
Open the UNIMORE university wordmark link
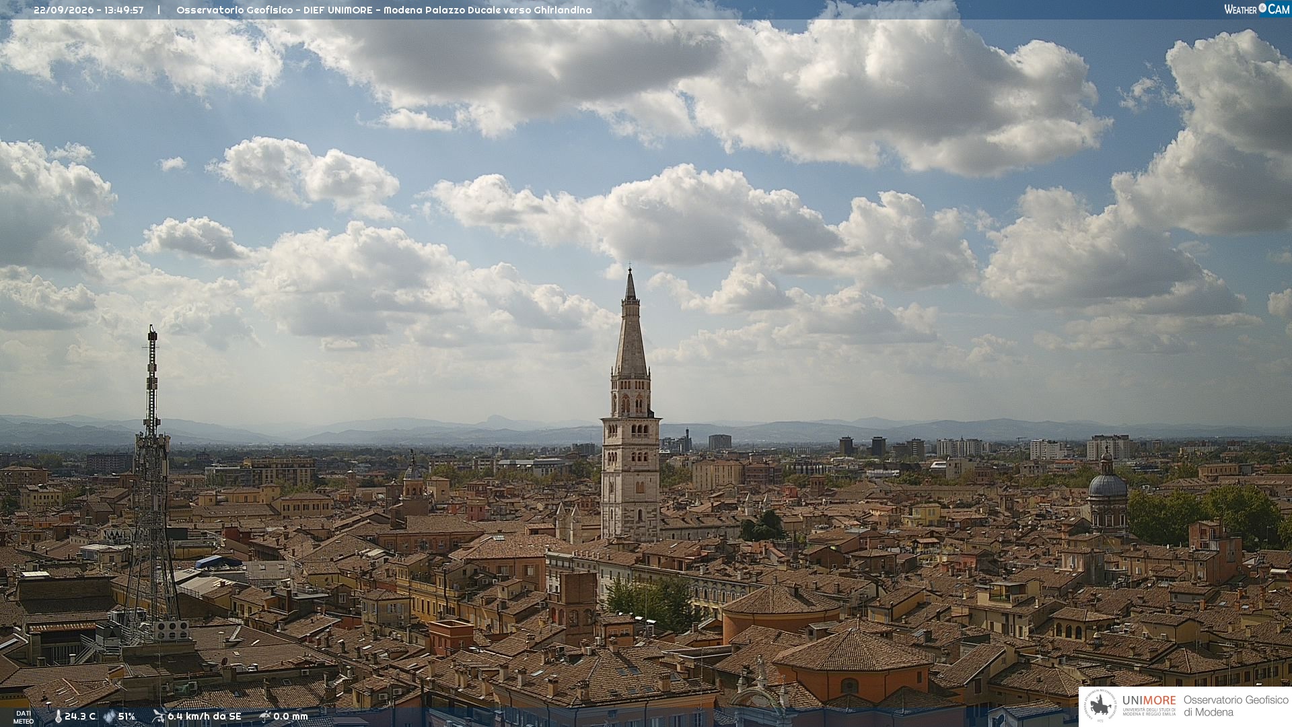[1149, 705]
